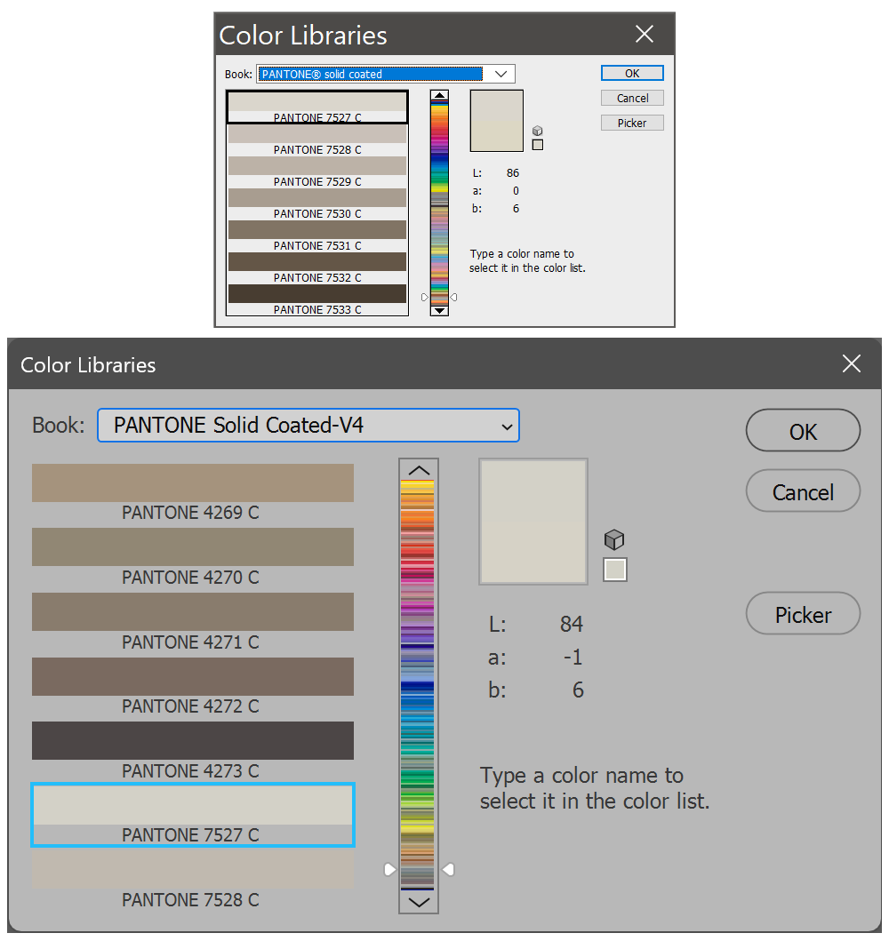
Task: Open the Book dropdown showing PANTONE® solid coated
Action: pyautogui.click(x=385, y=74)
